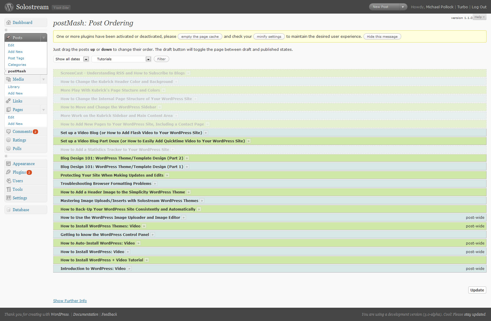Open Media Library submenu

point(14,87)
